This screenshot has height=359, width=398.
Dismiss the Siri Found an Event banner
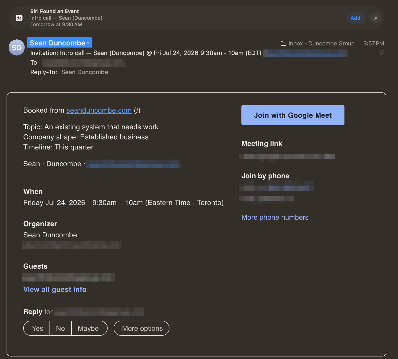click(x=376, y=18)
